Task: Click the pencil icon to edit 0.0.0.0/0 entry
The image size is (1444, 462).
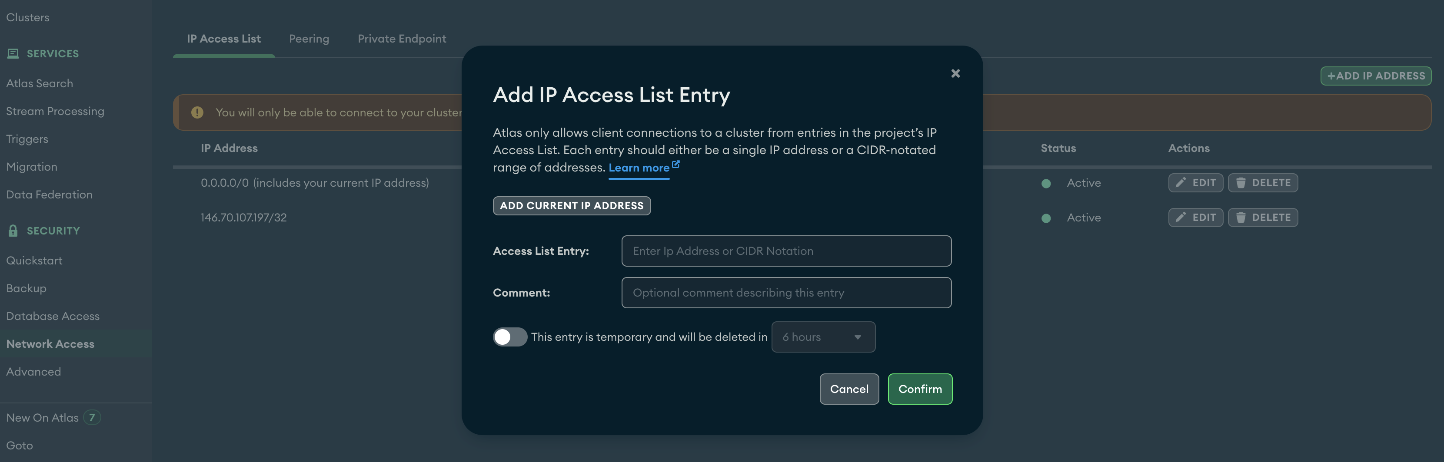Action: click(x=1180, y=182)
